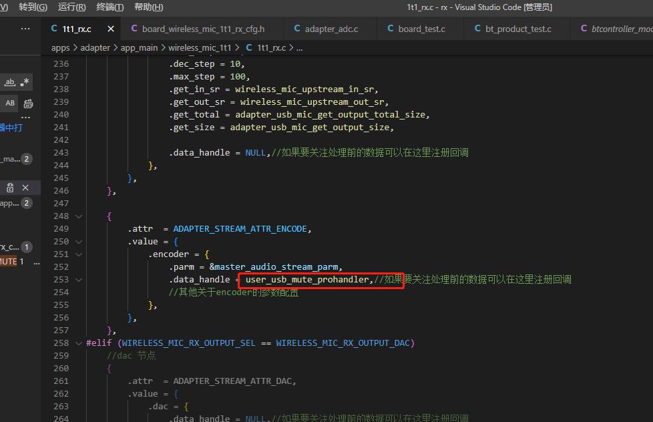Click the 'apps' breadcrumb segment
The height and width of the screenshot is (422, 653).
click(60, 48)
